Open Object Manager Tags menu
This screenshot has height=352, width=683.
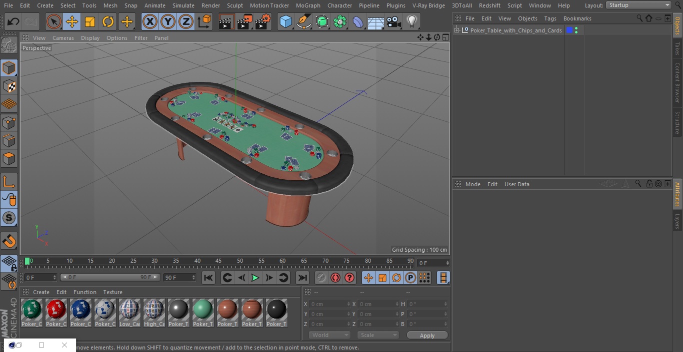(x=550, y=18)
